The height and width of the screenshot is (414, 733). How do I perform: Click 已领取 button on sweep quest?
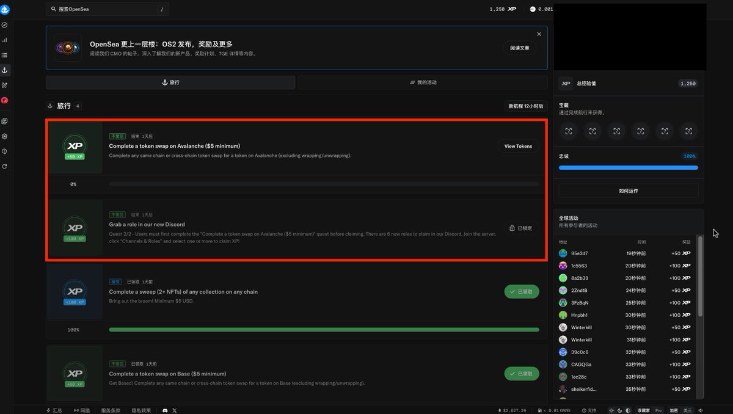[522, 292]
